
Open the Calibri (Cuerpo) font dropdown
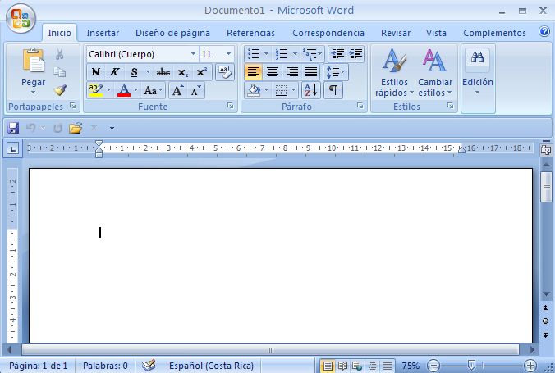193,54
